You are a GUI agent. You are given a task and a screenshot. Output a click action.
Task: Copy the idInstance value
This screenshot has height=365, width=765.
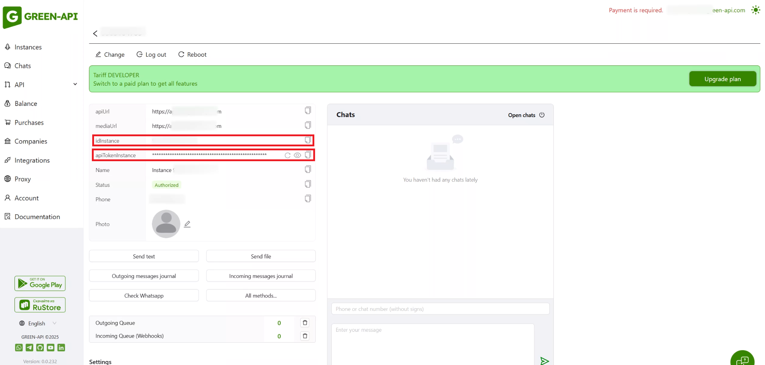point(308,140)
